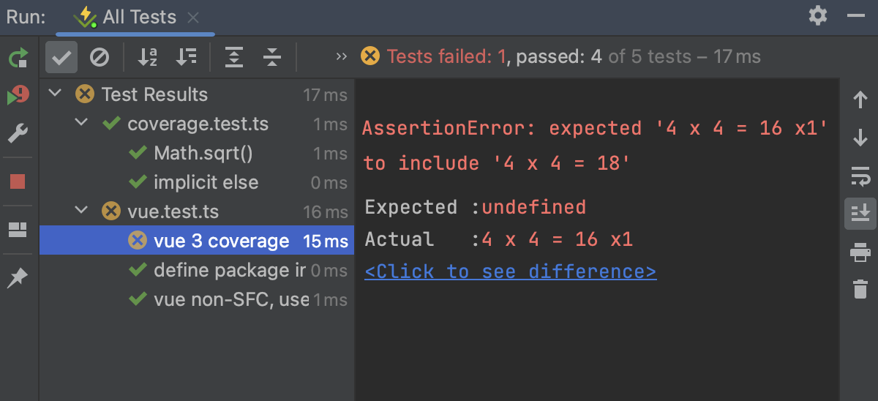The width and height of the screenshot is (878, 401).
Task: Toggle Show Ignored tests filter
Action: pos(100,58)
